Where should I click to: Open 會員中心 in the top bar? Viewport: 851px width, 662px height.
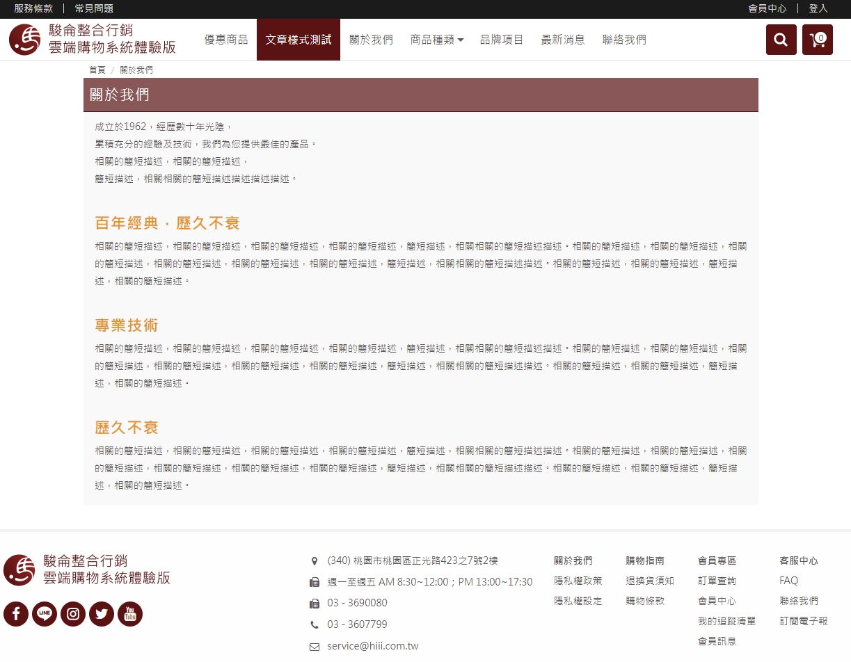768,8
